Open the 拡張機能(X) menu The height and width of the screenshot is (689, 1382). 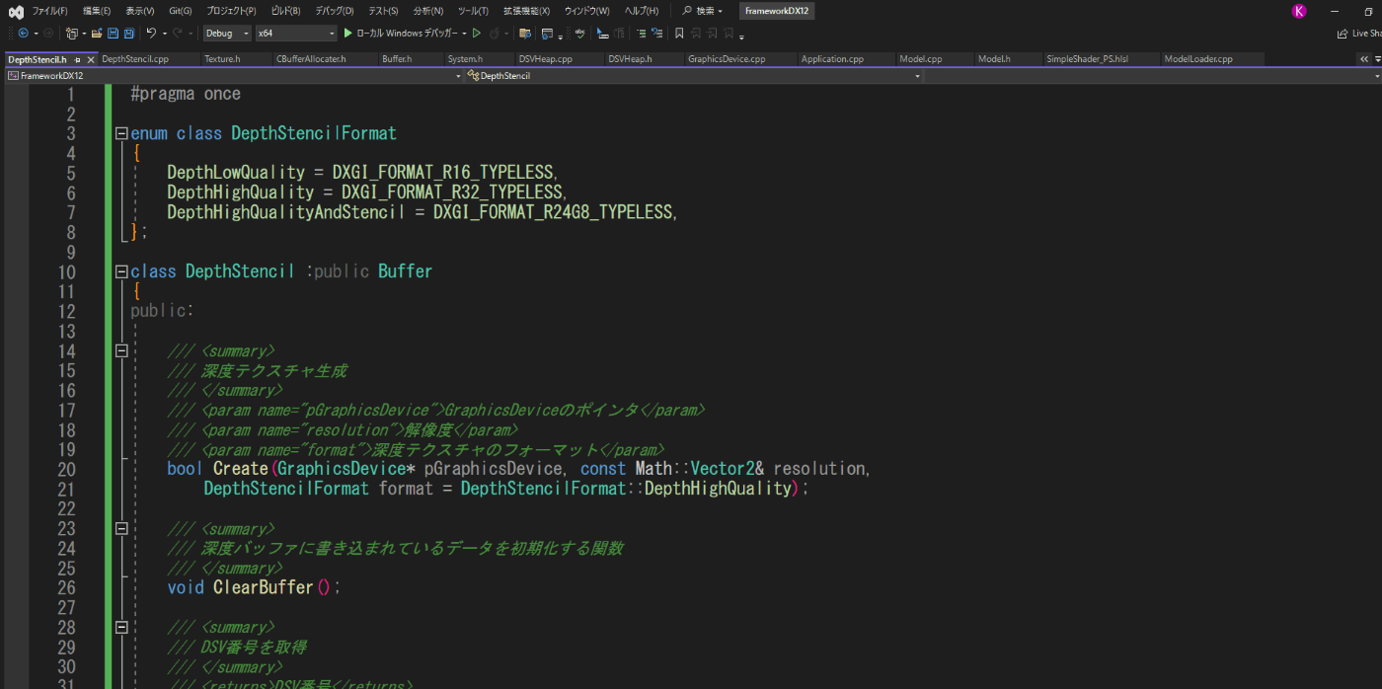[x=526, y=11]
